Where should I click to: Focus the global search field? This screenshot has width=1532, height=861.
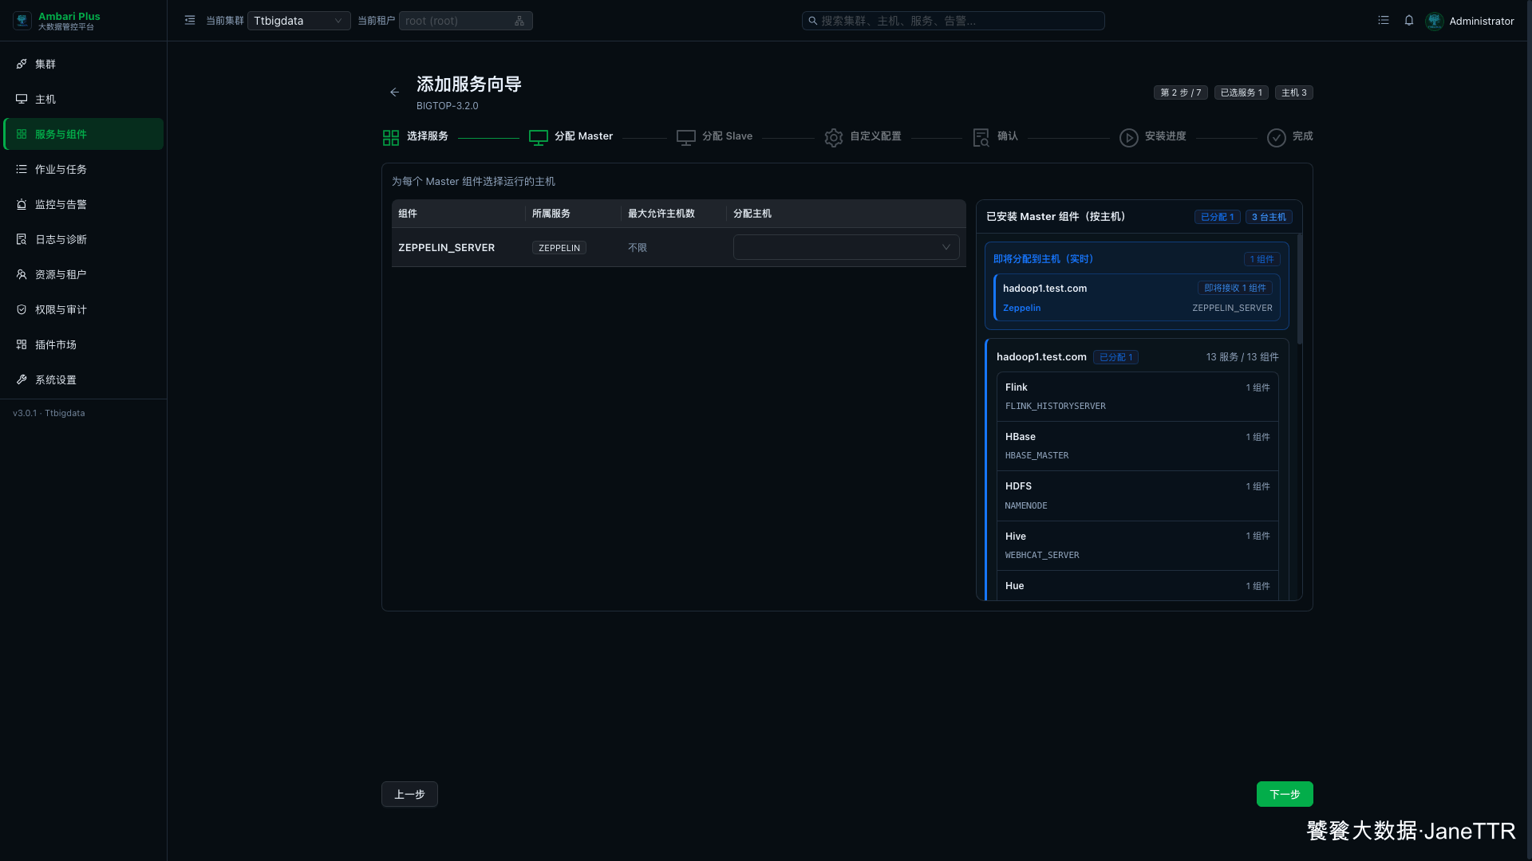pos(953,21)
